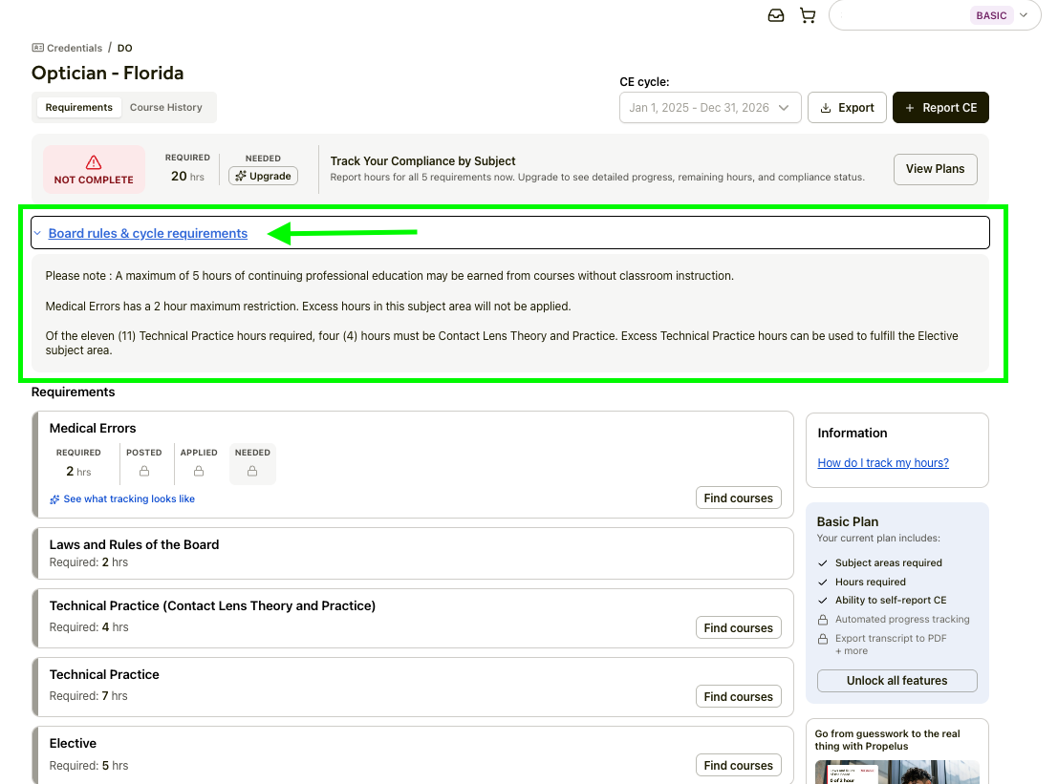Switch to the Course History tab
1058x784 pixels.
coord(165,108)
